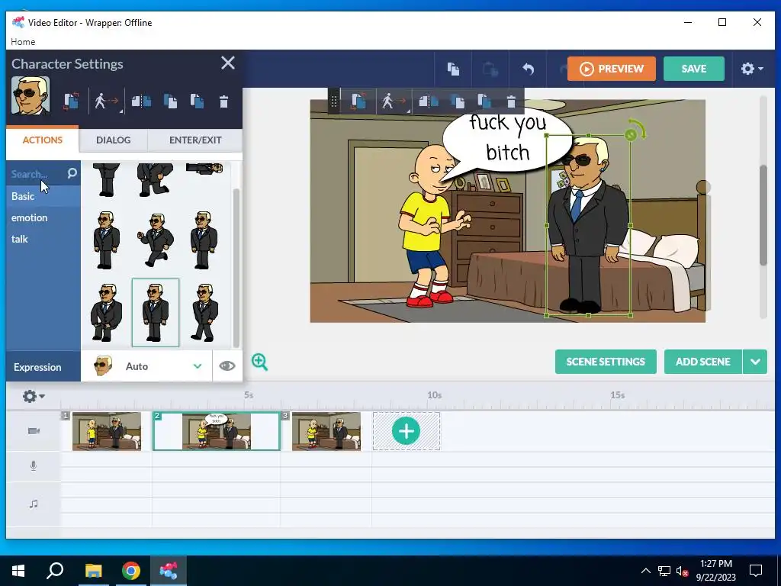Click the motion path icon in Character Settings
This screenshot has width=781, height=586.
click(106, 101)
